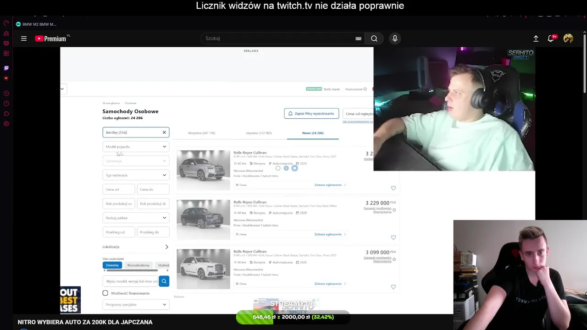The height and width of the screenshot is (330, 587).
Task: Click info icon beside 3 229 000 financing link
Action: point(394,210)
